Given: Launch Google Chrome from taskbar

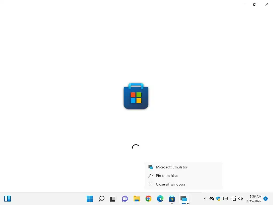Looking at the screenshot, I should point(148,199).
